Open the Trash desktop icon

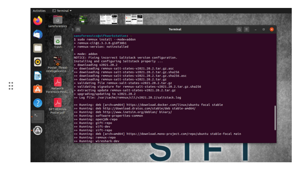pyautogui.click(x=58, y=42)
